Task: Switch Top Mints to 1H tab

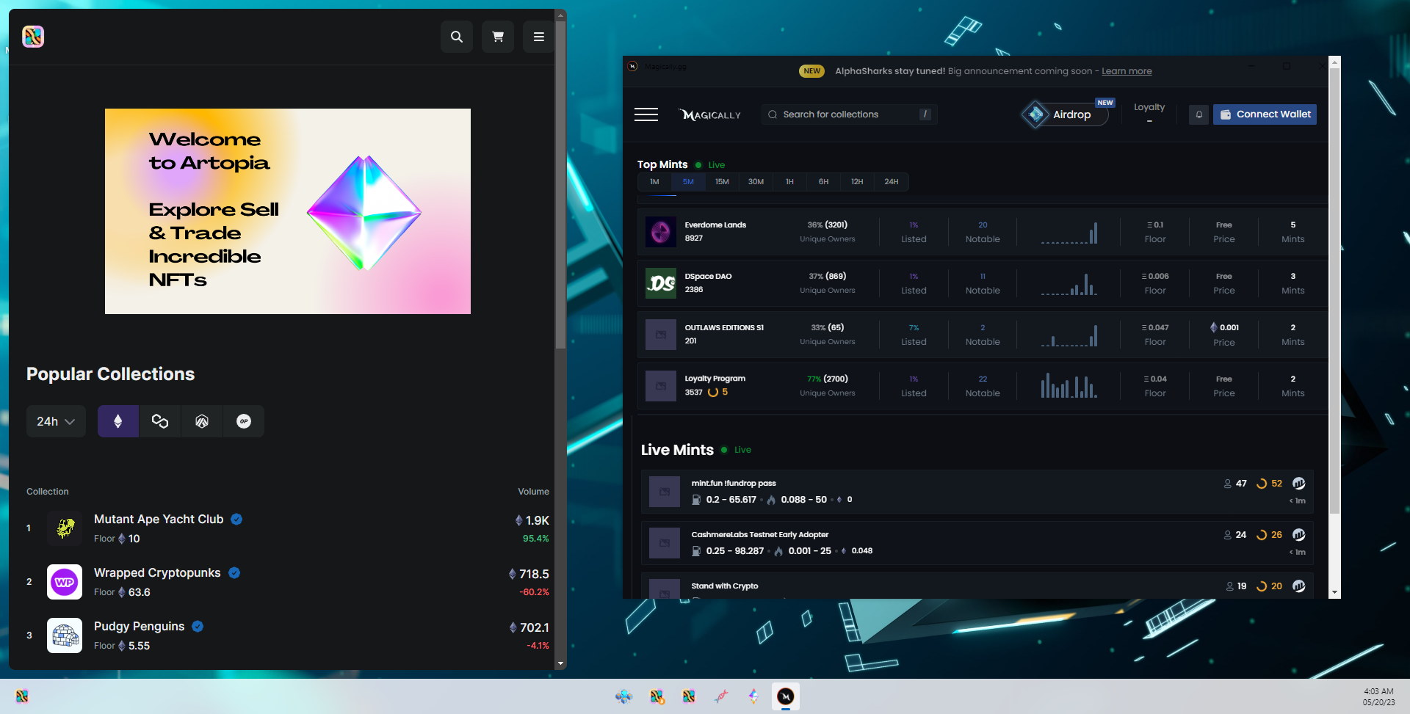Action: tap(789, 182)
